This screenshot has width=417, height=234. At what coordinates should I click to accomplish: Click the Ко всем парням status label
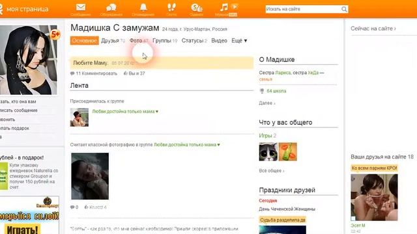pos(374,168)
